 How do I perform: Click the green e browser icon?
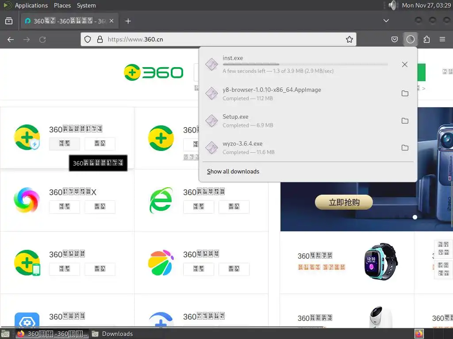[x=161, y=200]
